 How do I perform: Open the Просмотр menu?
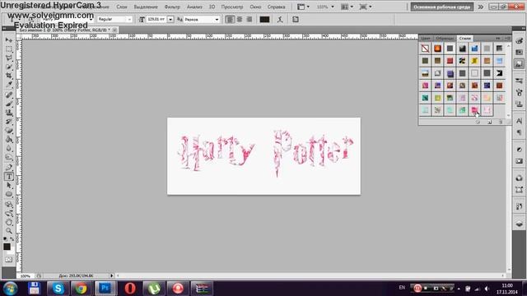pyautogui.click(x=232, y=7)
